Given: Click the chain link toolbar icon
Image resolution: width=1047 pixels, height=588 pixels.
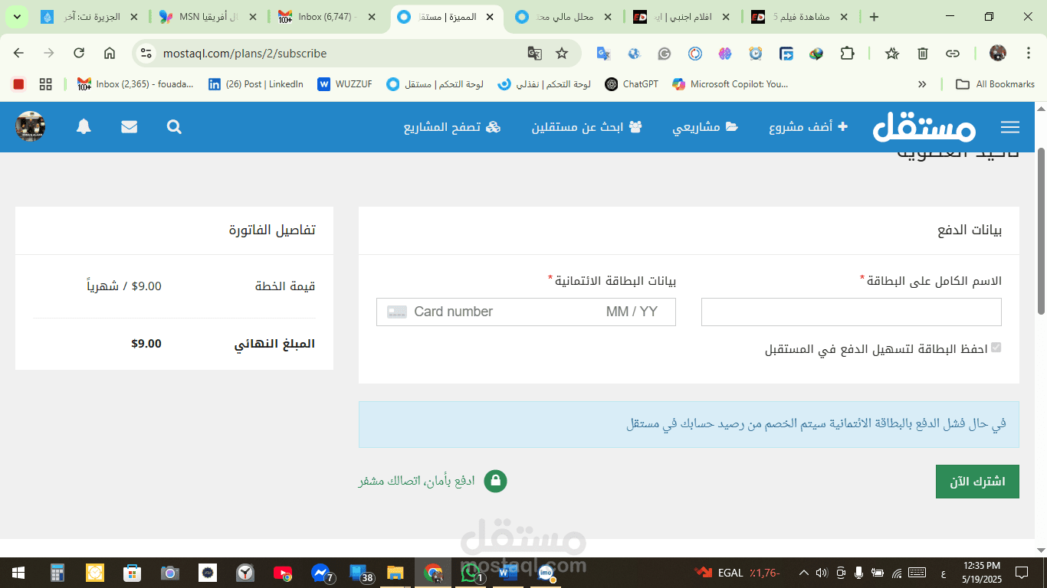Looking at the screenshot, I should (x=953, y=53).
